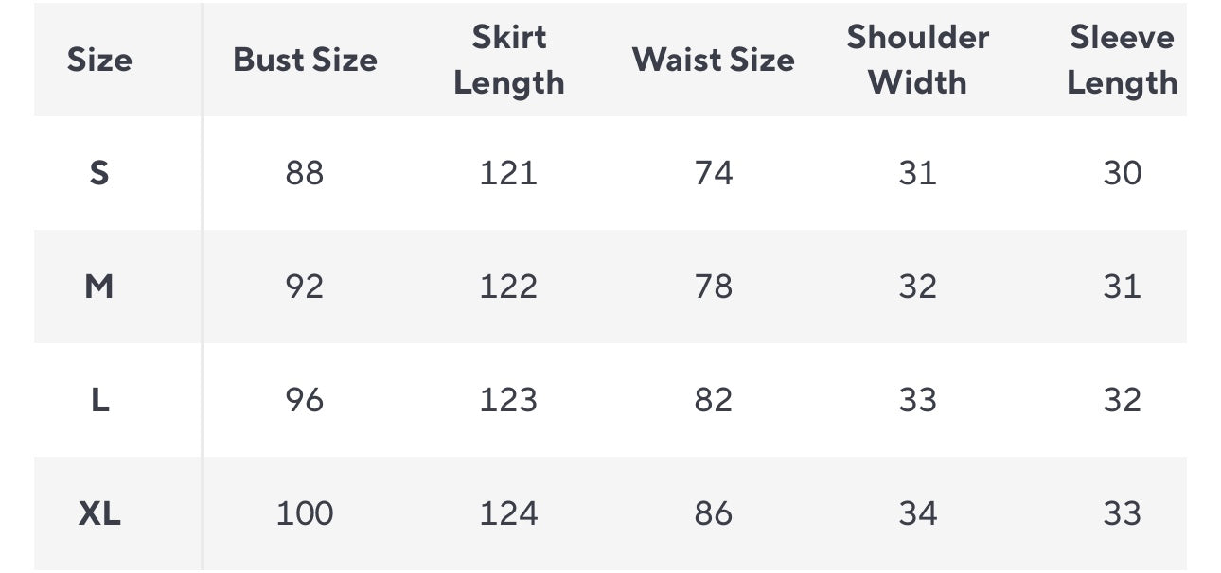The height and width of the screenshot is (573, 1221).
Task: Click sleeve length value 33 for XL
Action: click(x=1122, y=513)
